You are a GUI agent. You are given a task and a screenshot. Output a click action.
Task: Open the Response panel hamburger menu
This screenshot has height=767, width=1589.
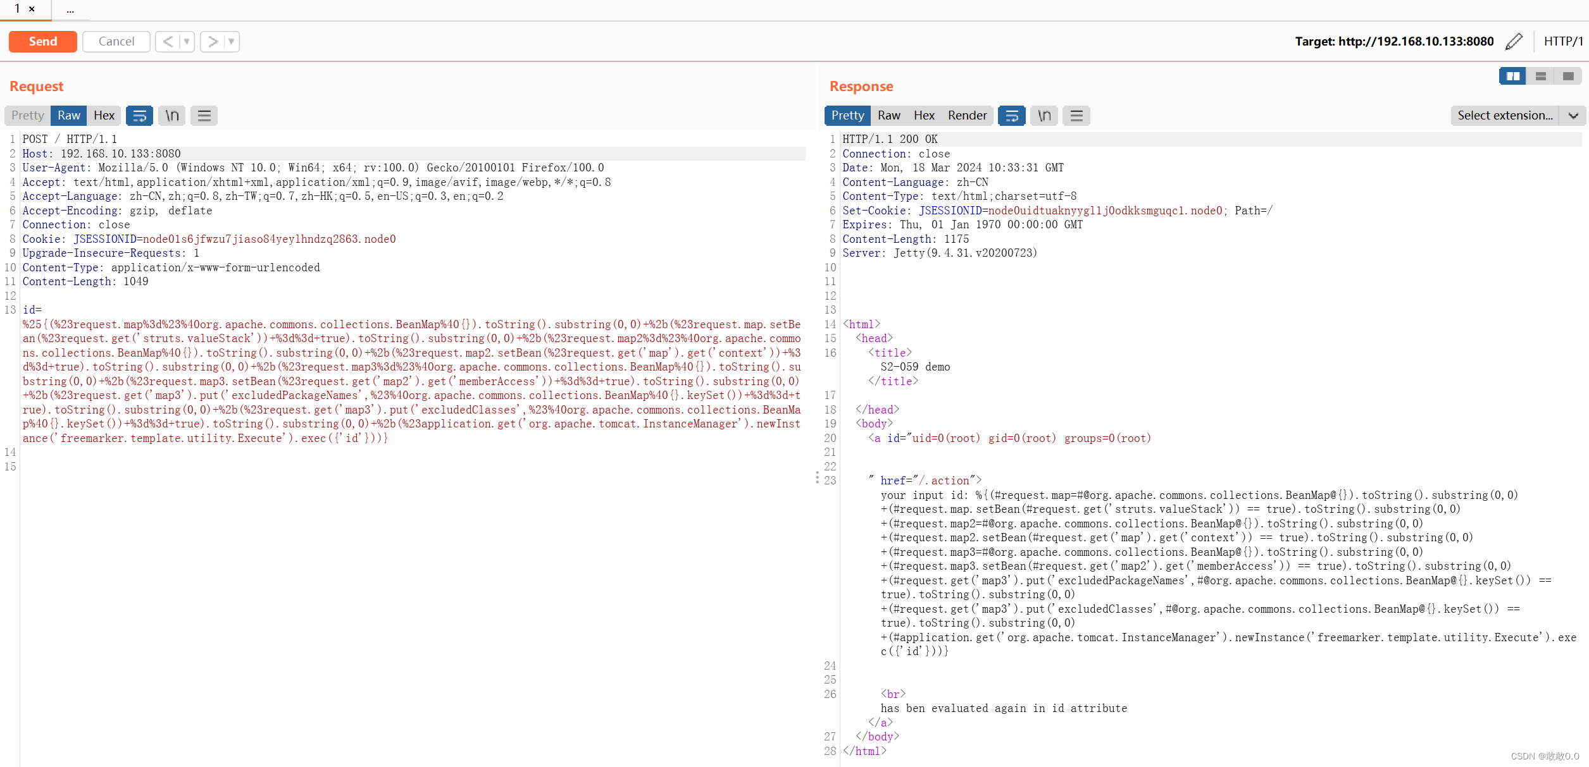pyautogui.click(x=1076, y=116)
